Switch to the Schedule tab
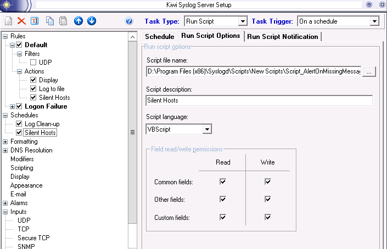Viewport: 387px width, 249px height. tap(159, 37)
